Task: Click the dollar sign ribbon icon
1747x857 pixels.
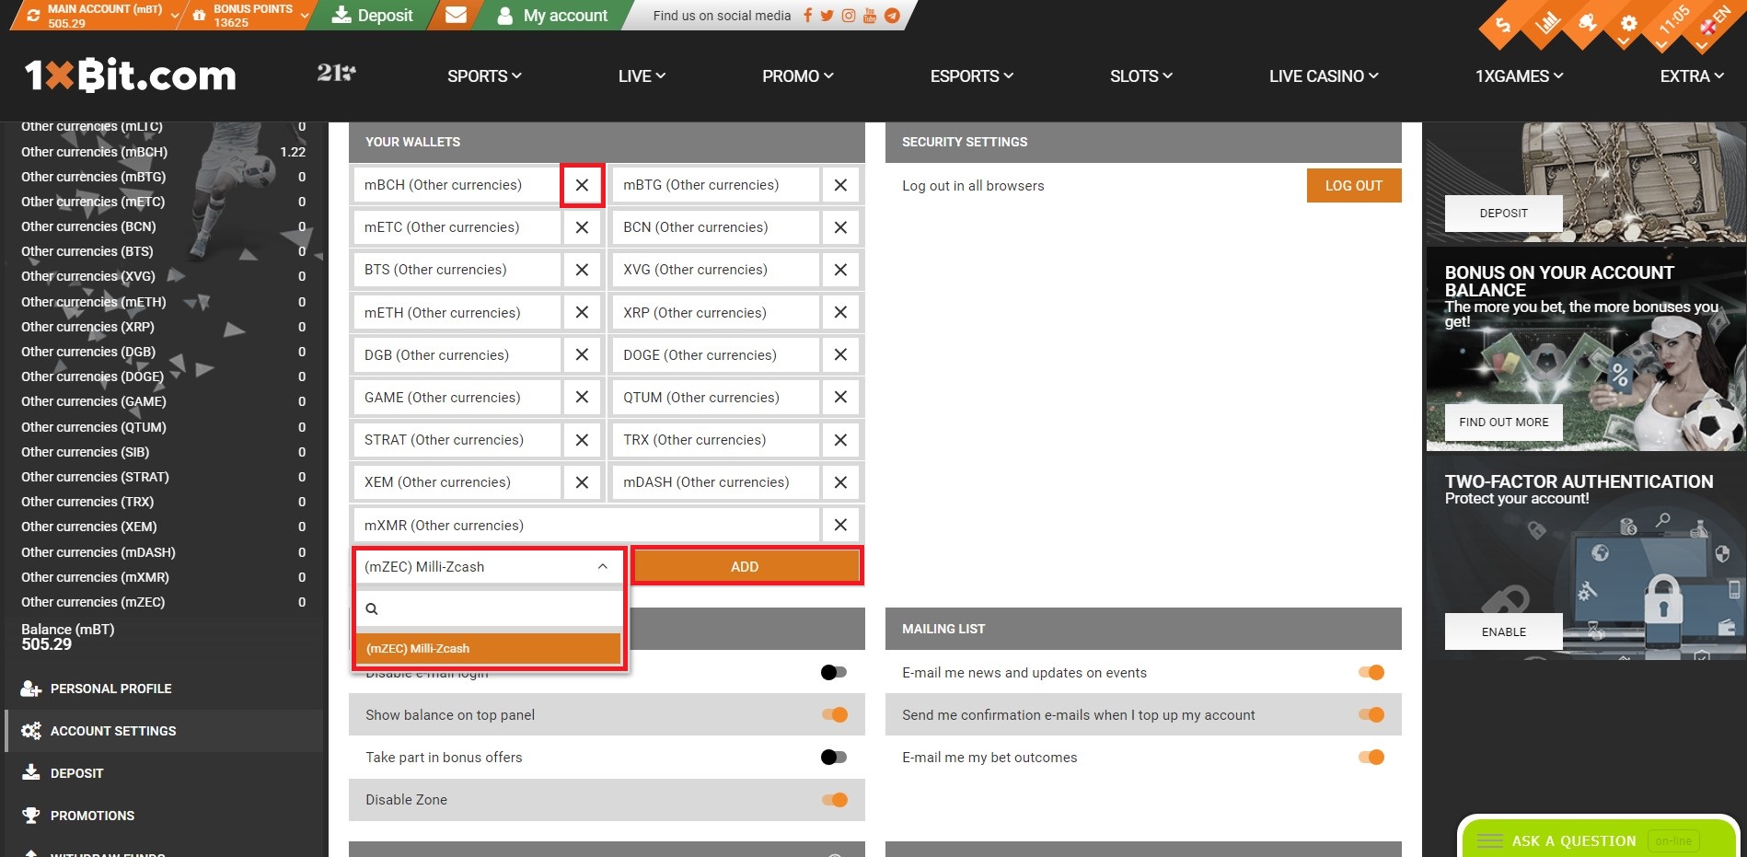Action: point(1503,25)
